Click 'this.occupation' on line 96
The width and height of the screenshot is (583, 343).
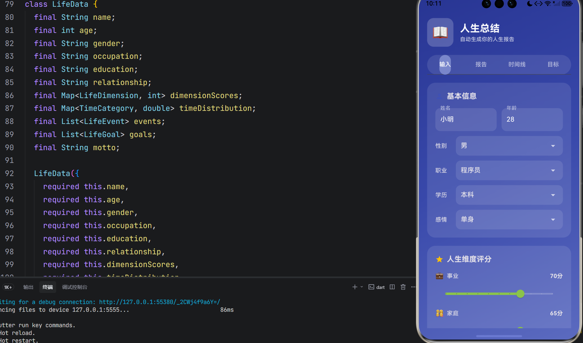pos(118,225)
